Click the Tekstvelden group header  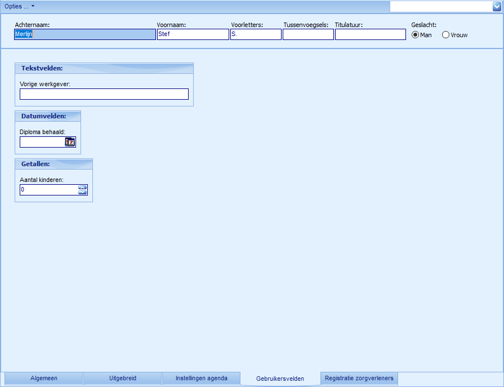pos(104,68)
